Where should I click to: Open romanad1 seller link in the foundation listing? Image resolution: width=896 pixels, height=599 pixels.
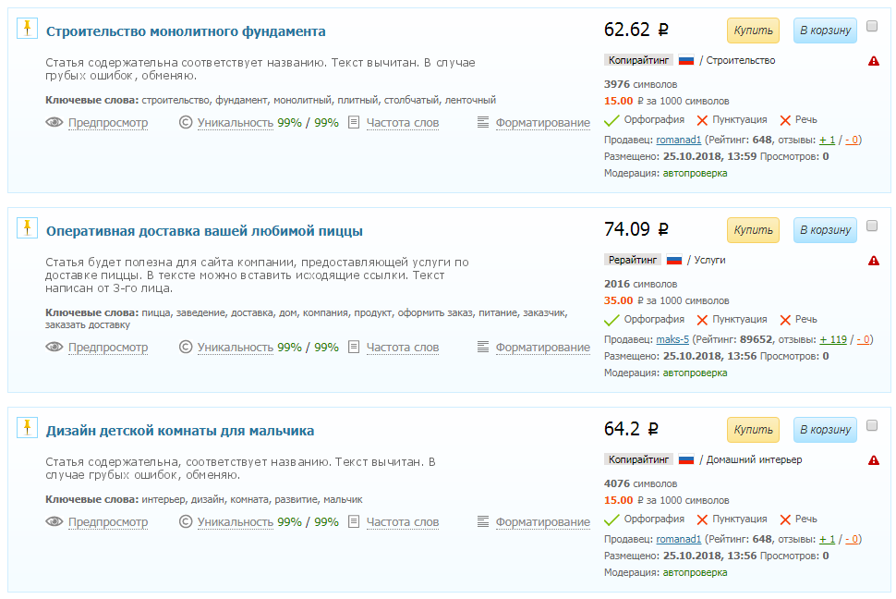tap(678, 140)
